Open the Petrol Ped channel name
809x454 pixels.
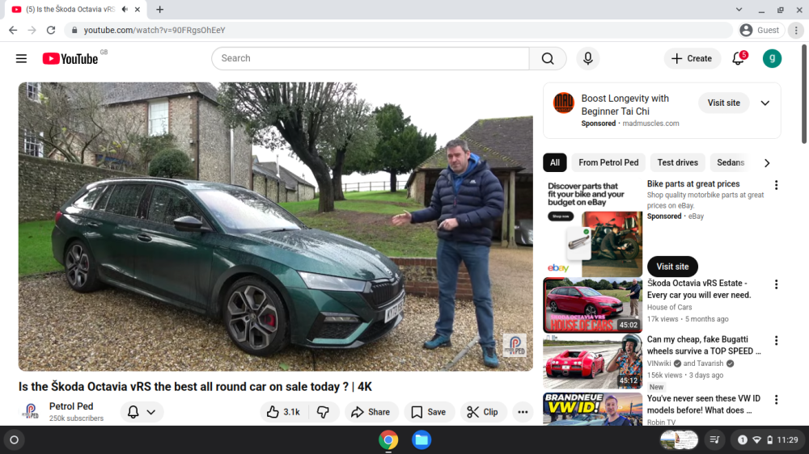click(x=71, y=406)
